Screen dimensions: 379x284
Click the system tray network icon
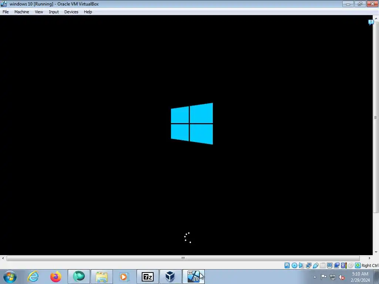[333, 277]
